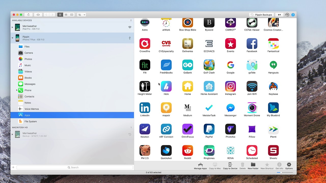Select the Pillow app icon
Image resolution: width=326 pixels, height=183 pixels.
click(252, 129)
